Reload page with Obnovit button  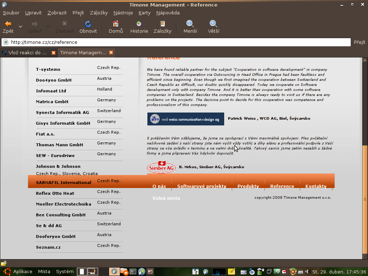88,27
